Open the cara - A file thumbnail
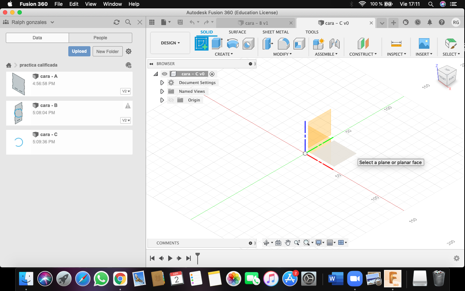Viewport: 465px width, 291px height. (x=18, y=84)
